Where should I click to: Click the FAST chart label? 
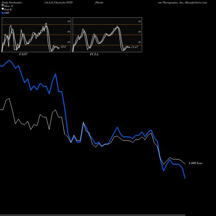click(23, 54)
